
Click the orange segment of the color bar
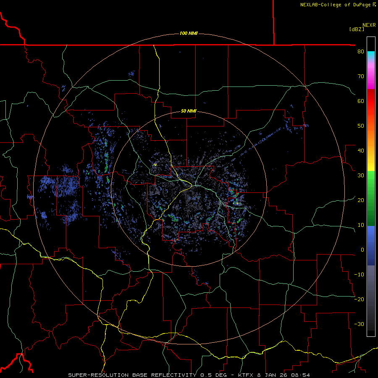point(371,136)
